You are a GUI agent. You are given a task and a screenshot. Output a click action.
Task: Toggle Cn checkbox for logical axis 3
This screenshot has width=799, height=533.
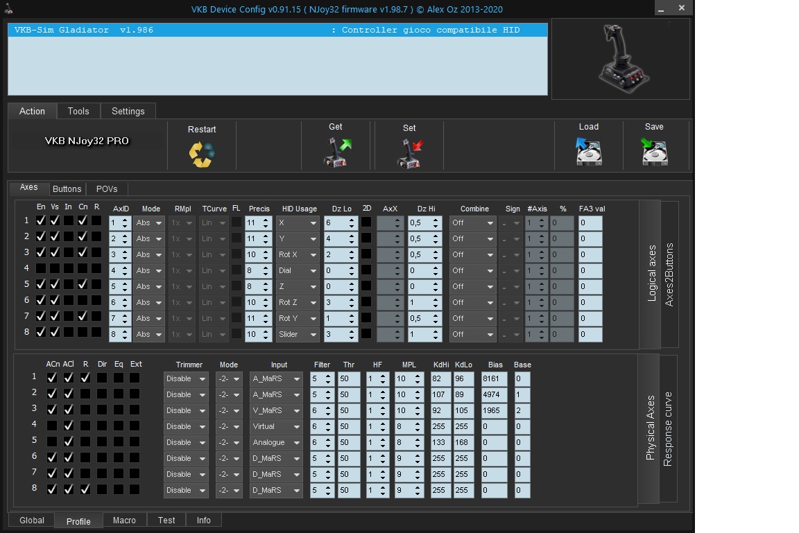(x=83, y=252)
